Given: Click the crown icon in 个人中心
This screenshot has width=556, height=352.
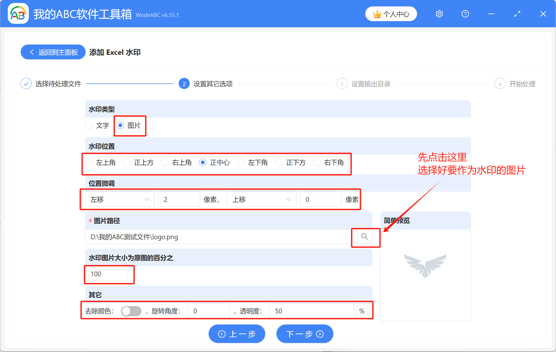Looking at the screenshot, I should (x=377, y=14).
